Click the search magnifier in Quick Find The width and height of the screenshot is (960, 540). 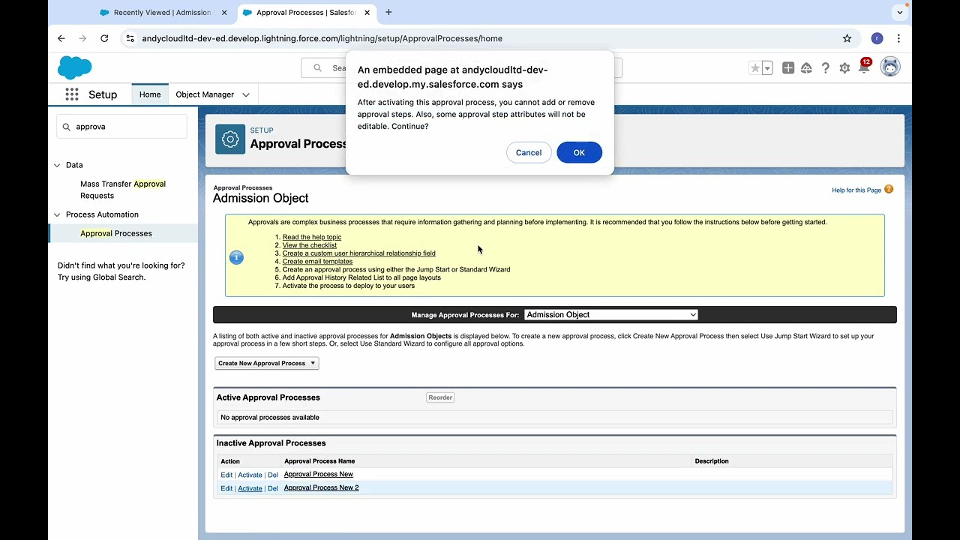(67, 127)
